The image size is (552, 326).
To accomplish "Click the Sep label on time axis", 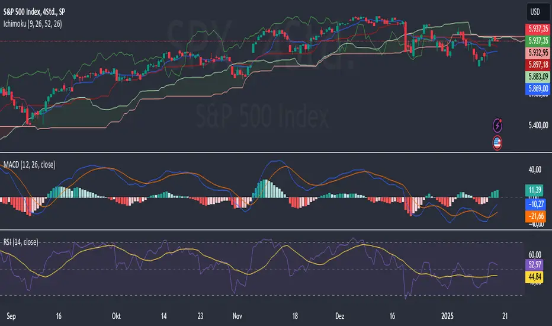I will point(11,316).
